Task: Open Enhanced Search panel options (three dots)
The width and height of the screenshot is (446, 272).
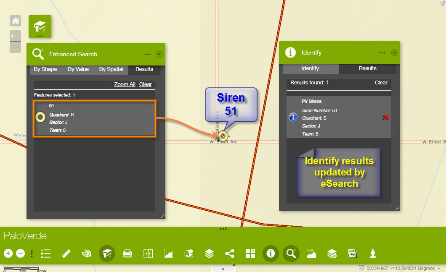Action: point(147,54)
